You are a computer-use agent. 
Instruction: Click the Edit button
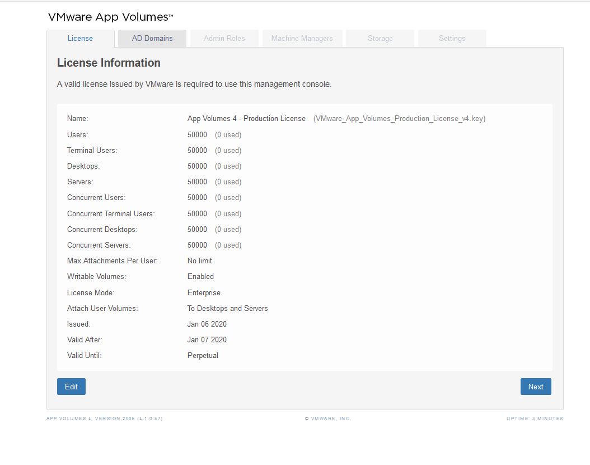72,387
